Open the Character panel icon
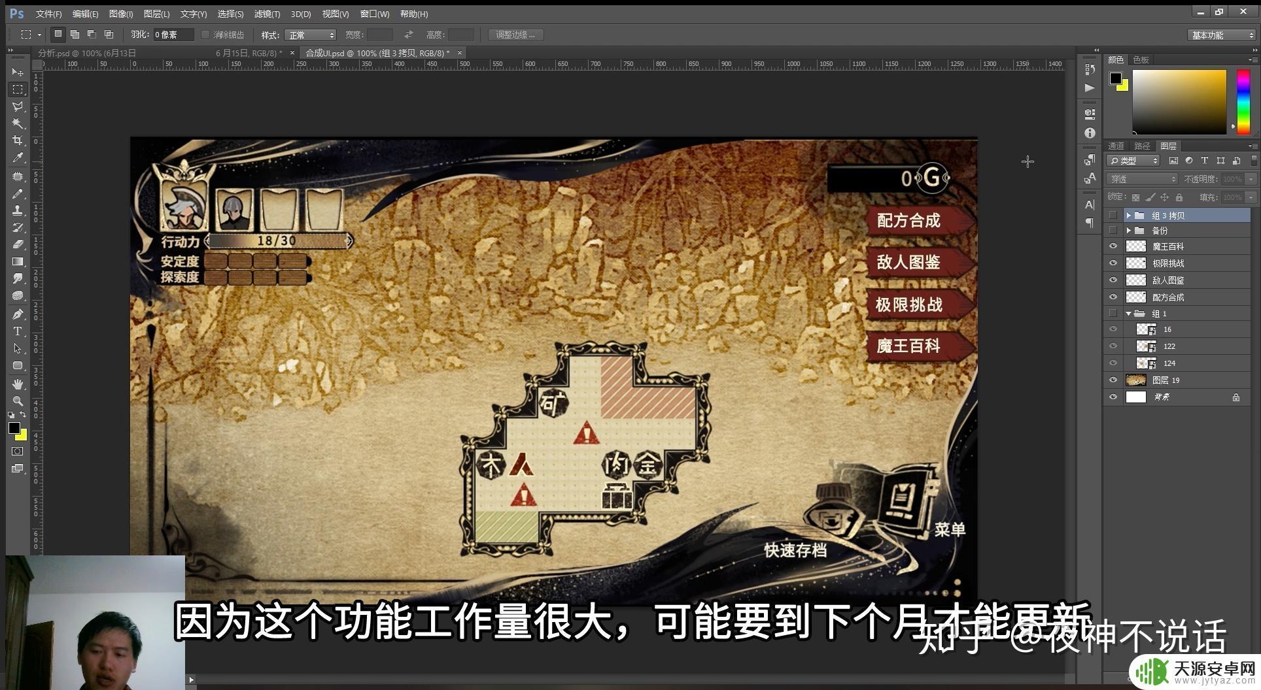Image resolution: width=1261 pixels, height=690 pixels. click(1090, 205)
